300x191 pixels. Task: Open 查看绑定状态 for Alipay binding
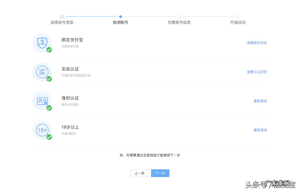click(x=257, y=43)
